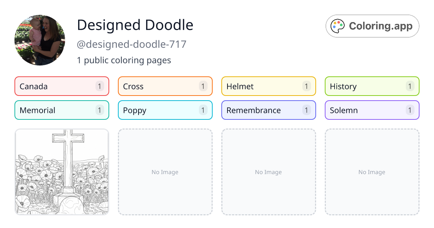
Task: Click the @designed-doodle-717 handle
Action: (132, 44)
